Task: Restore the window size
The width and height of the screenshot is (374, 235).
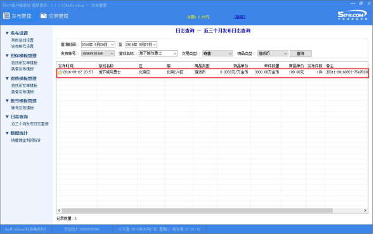Action: 361,3
